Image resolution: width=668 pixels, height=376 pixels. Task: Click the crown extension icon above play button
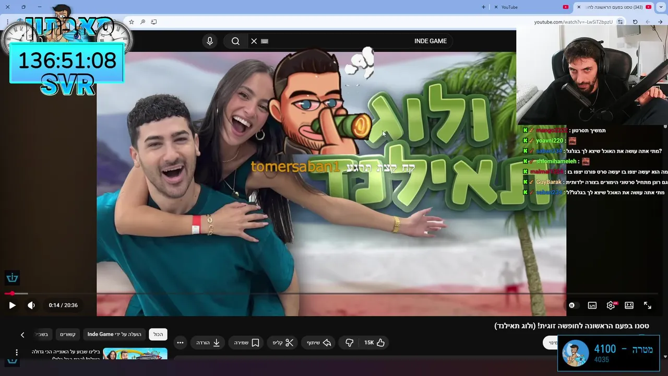coord(12,278)
